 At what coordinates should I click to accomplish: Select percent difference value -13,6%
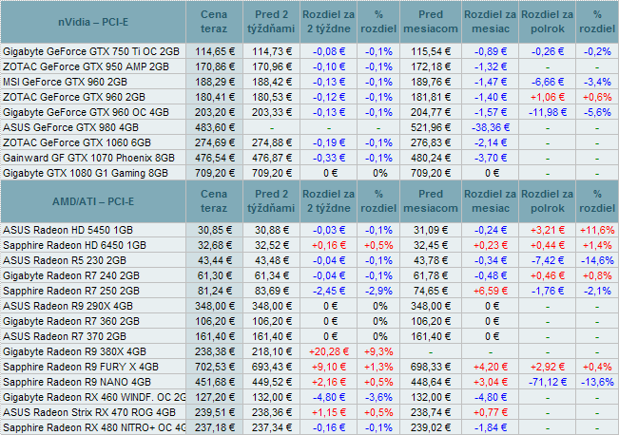(x=597, y=382)
